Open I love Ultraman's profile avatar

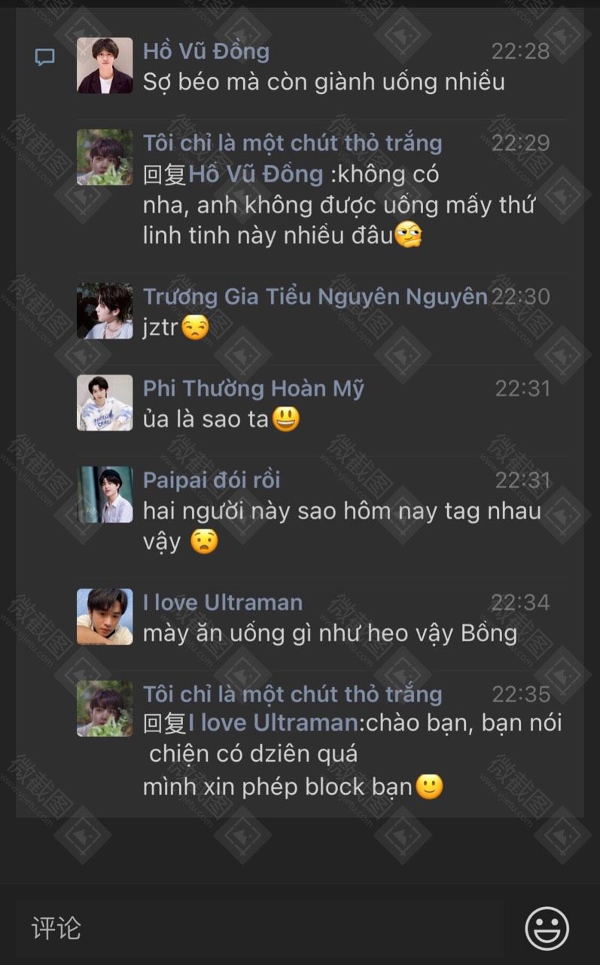105,616
